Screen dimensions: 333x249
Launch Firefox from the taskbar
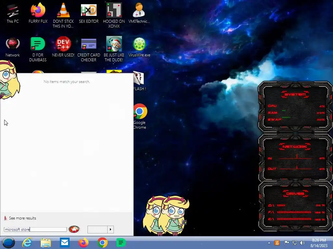84,243
